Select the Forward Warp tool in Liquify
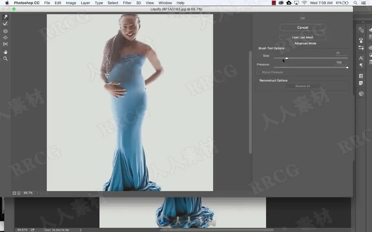This screenshot has height=232, width=372. click(x=5, y=17)
